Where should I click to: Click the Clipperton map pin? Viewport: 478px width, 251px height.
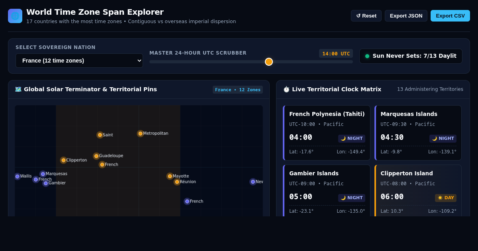63,160
